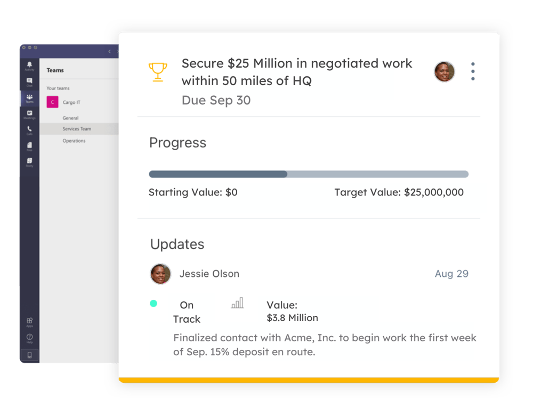Viewport: 533px width, 418px height.
Task: Select the Chat icon in the sidebar
Action: [29, 81]
